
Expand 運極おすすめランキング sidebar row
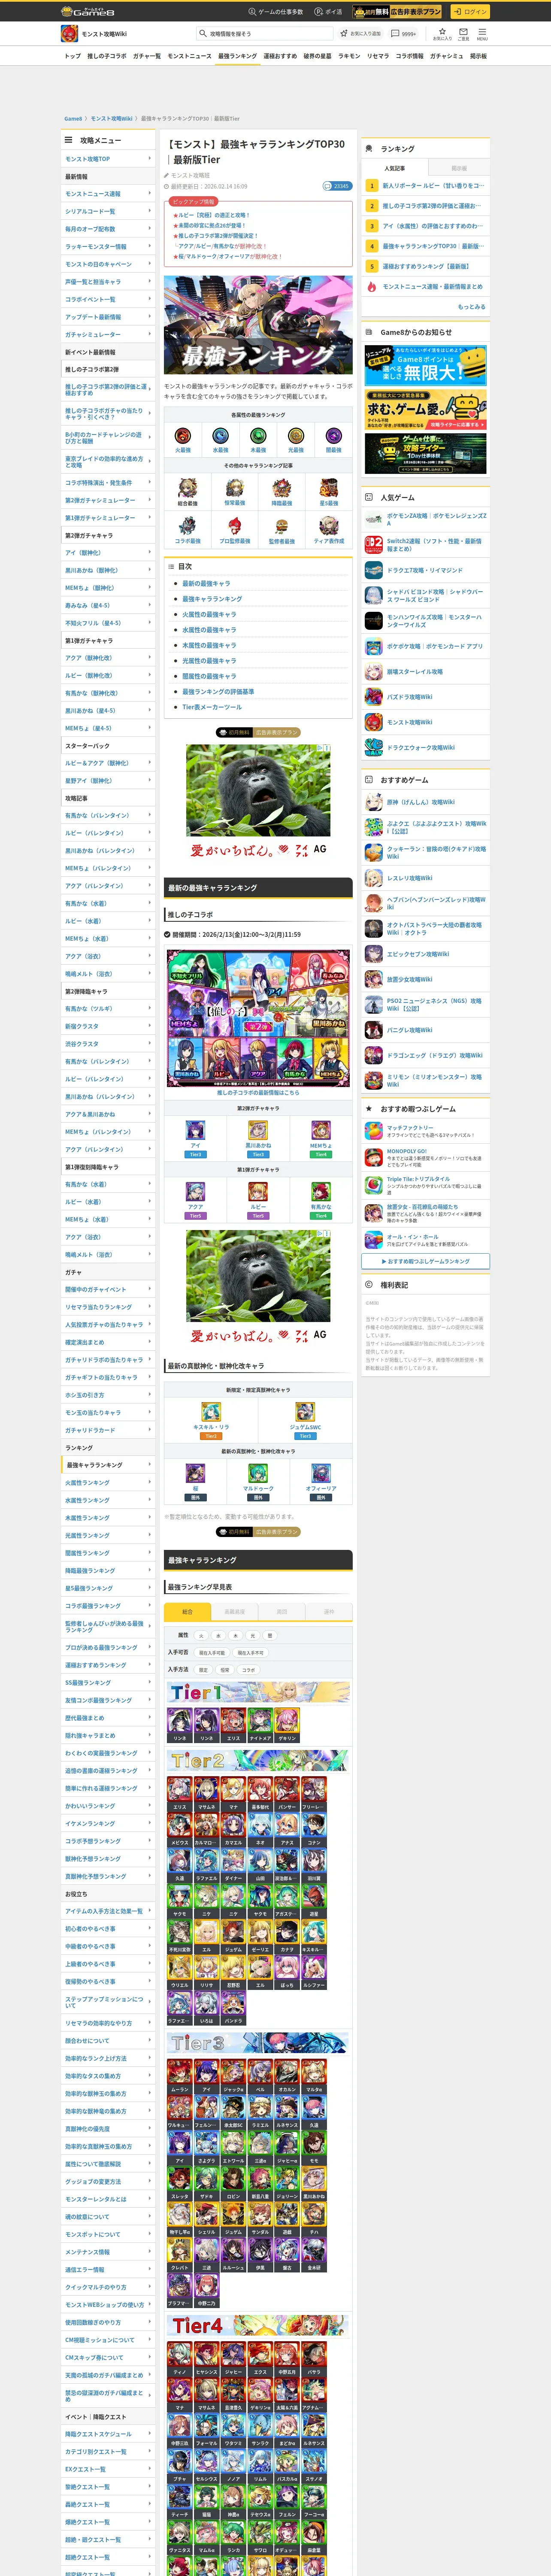tap(108, 1665)
